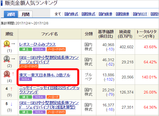The width and height of the screenshot is (159, 116).
Task: Click the green 積立 badge under レオス-ひふみプラス
Action: tap(26, 49)
